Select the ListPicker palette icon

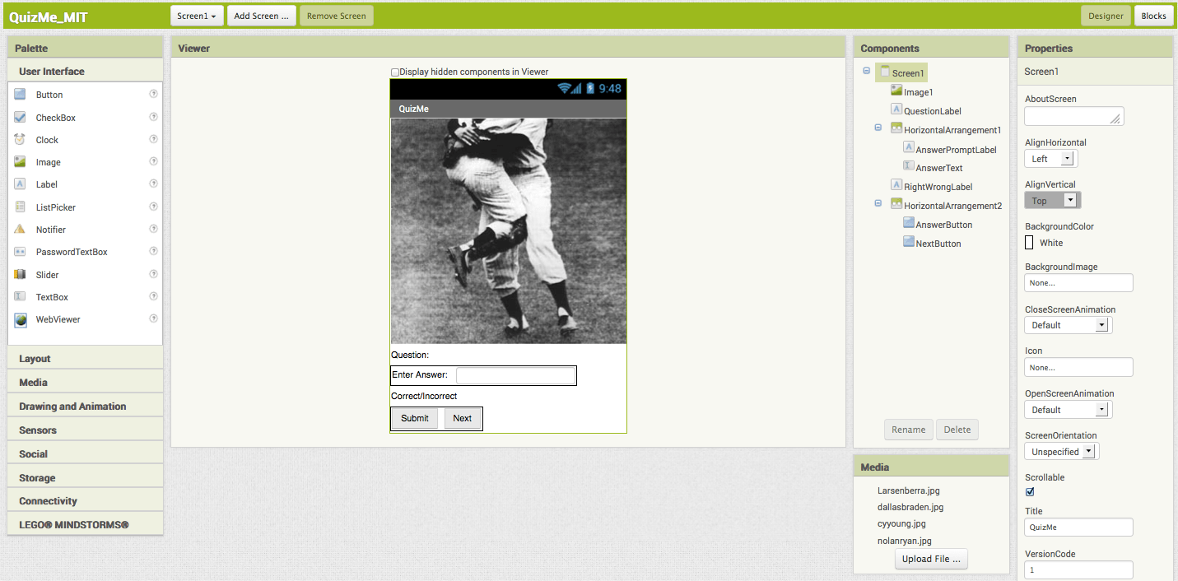click(x=20, y=207)
